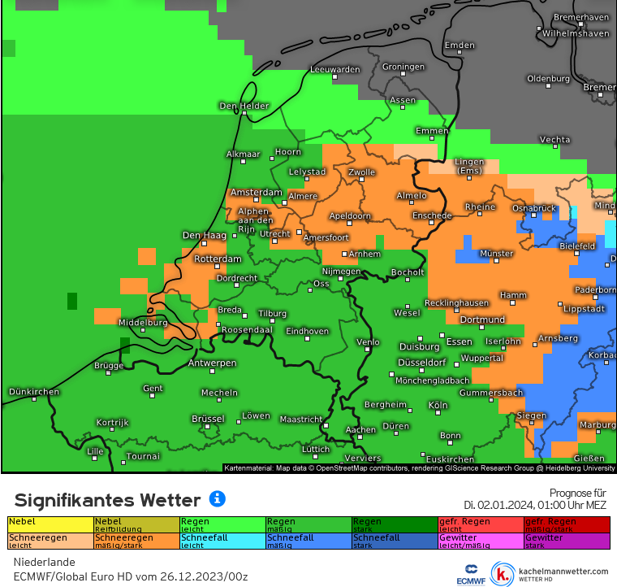Select the gefr. Regen leicht swatch

pyautogui.click(x=481, y=524)
